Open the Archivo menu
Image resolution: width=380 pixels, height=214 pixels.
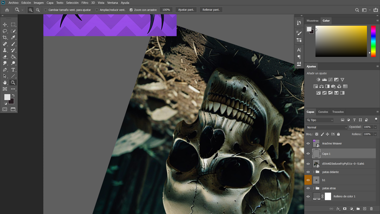coord(13,2)
